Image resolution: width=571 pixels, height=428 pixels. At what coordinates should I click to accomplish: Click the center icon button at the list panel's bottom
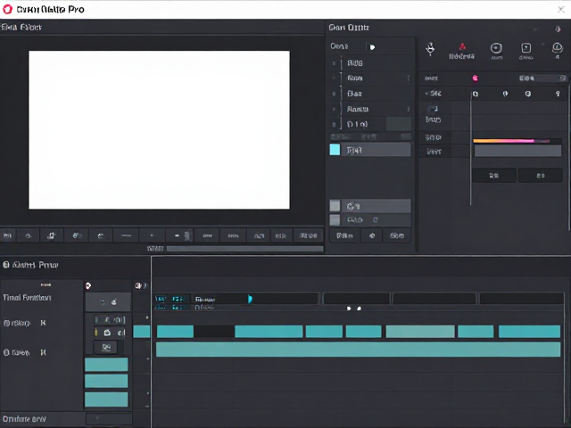pos(372,235)
